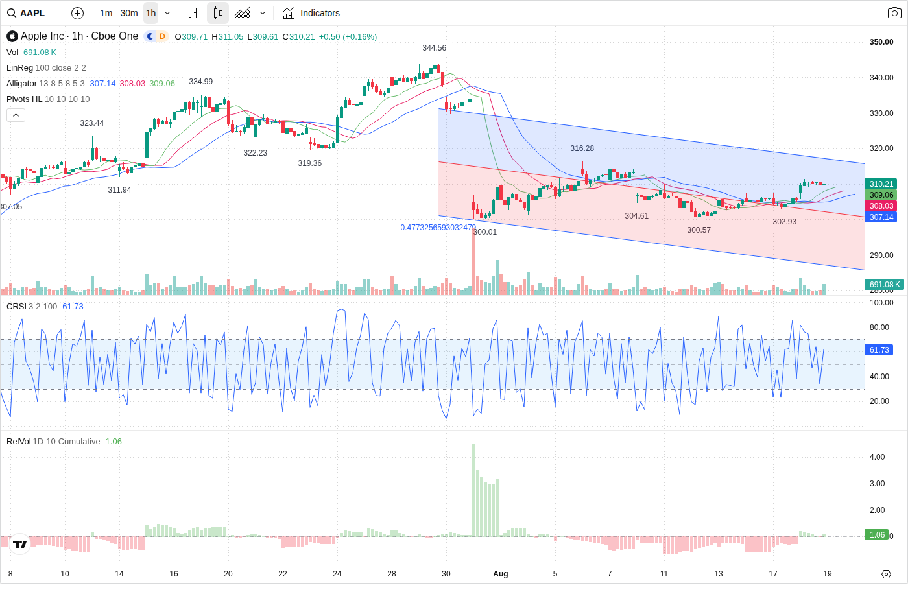The image size is (921, 616).
Task: Select the 30m timeframe
Action: (x=129, y=13)
